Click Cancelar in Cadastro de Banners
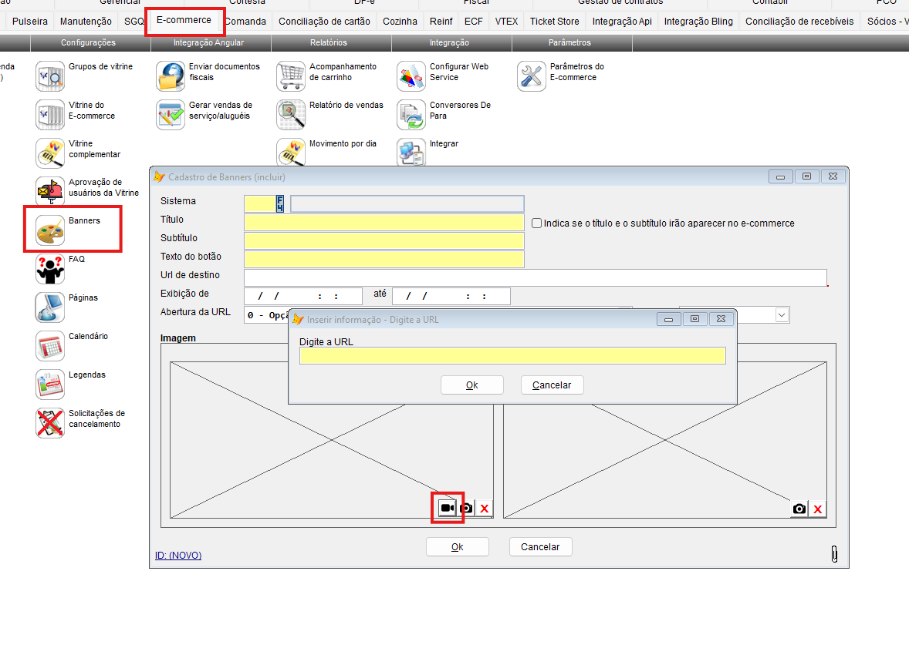909x645 pixels. pyautogui.click(x=540, y=547)
